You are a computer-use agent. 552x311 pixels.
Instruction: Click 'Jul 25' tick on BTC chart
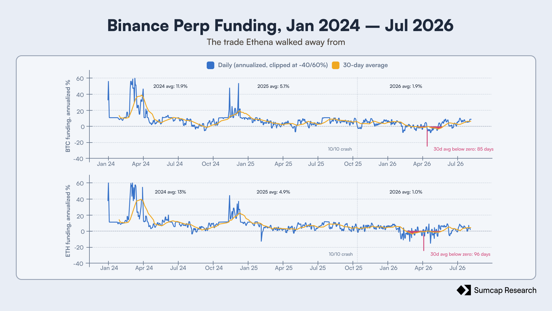[x=316, y=164]
